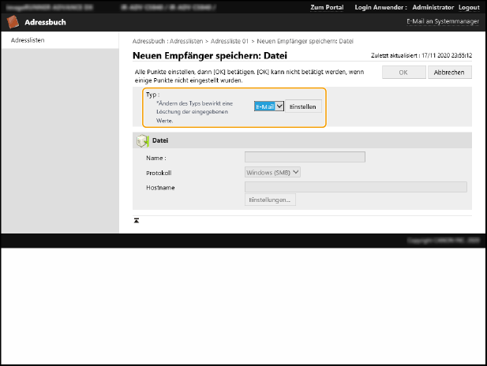Expand the Protokoll Windows (SMB) dropdown
The image size is (487, 366).
click(273, 172)
